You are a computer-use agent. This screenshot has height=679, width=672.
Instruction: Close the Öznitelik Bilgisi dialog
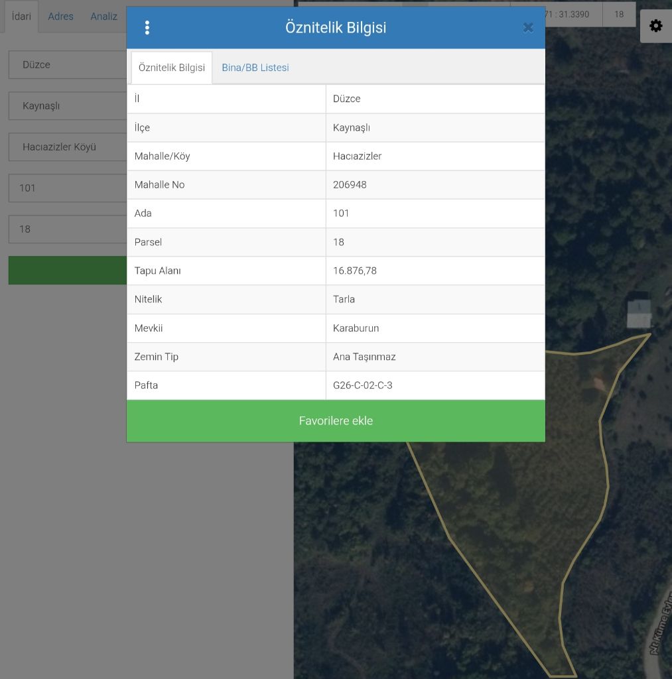(528, 28)
